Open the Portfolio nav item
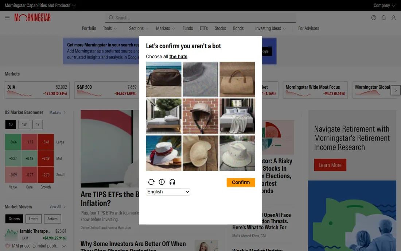The image size is (401, 251). (x=89, y=28)
